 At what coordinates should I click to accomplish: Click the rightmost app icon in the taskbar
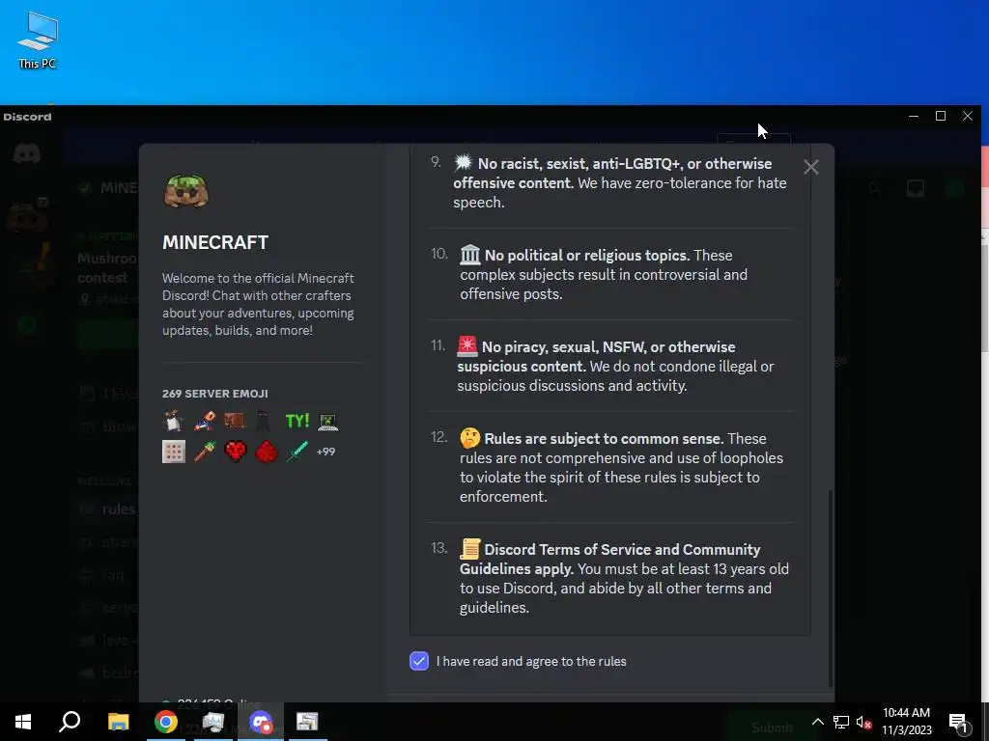pyautogui.click(x=307, y=722)
